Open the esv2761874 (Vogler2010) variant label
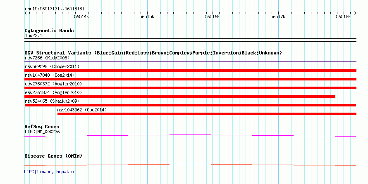This screenshot has height=184, width=368. [53, 92]
